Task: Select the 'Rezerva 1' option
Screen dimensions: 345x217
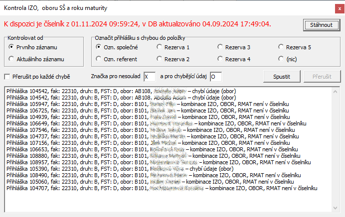Action: point(160,47)
